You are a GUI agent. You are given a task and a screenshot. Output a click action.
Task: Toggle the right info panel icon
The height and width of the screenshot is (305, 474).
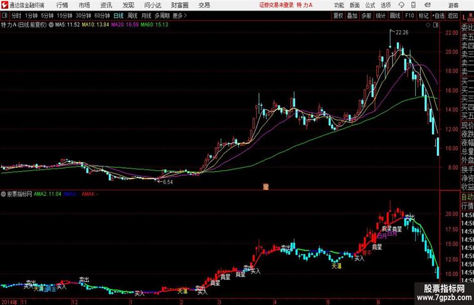(436, 25)
